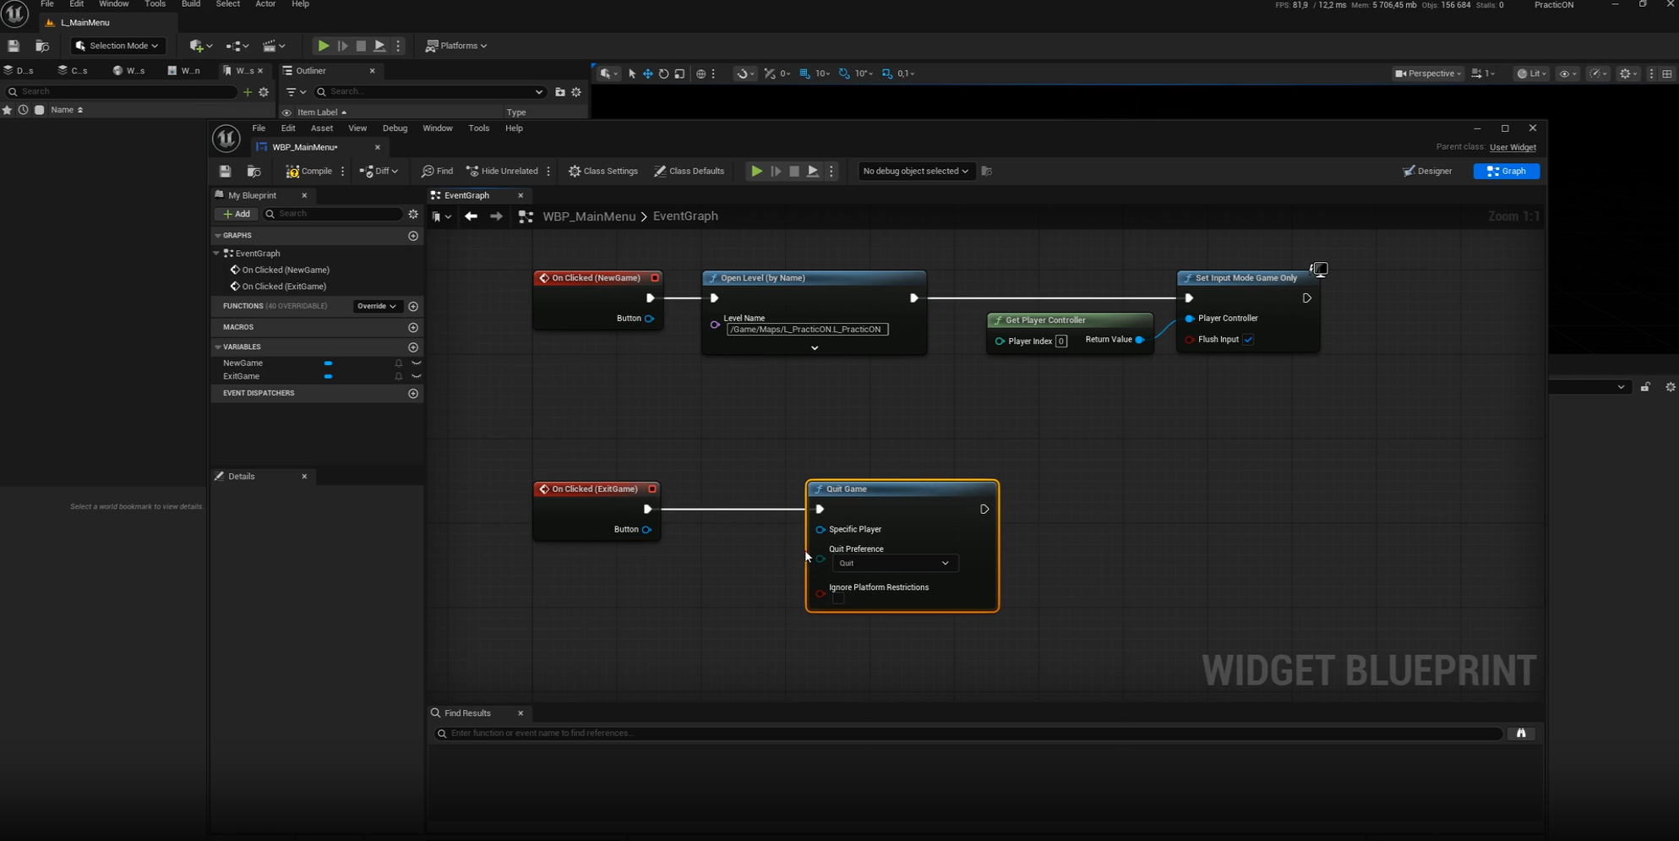Image resolution: width=1679 pixels, height=841 pixels.
Task: Open the Functions Override dropdown
Action: [376, 306]
